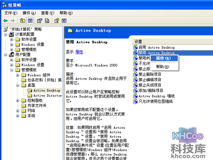Image resolution: width=213 pixels, height=160 pixels.
Task: Click the 属性 link in description pane
Action: tap(79, 52)
